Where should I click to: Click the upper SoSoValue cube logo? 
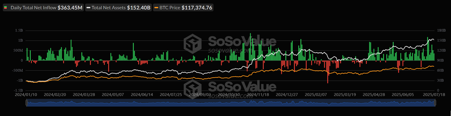tap(192, 44)
